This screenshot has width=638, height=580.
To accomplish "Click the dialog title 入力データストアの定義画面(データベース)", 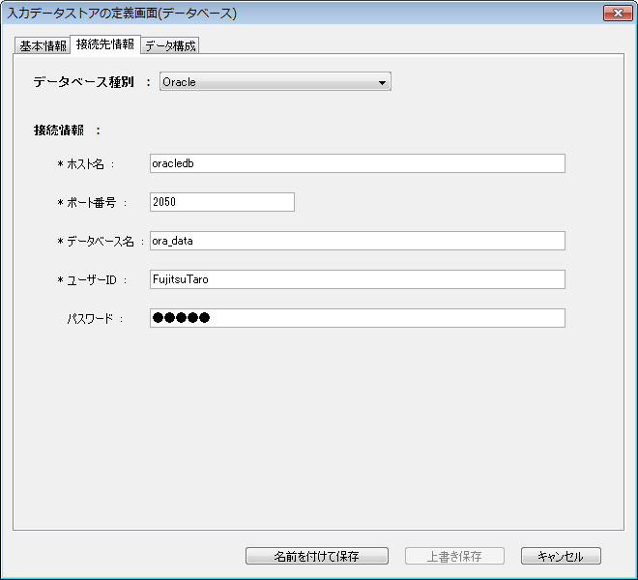I will tap(122, 13).
